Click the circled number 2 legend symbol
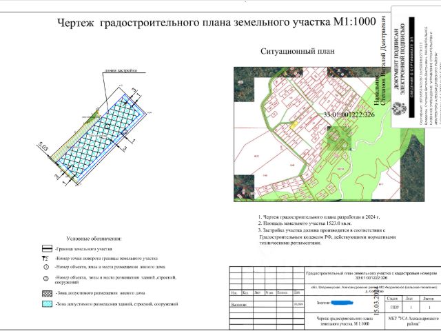 [x=46, y=279]
